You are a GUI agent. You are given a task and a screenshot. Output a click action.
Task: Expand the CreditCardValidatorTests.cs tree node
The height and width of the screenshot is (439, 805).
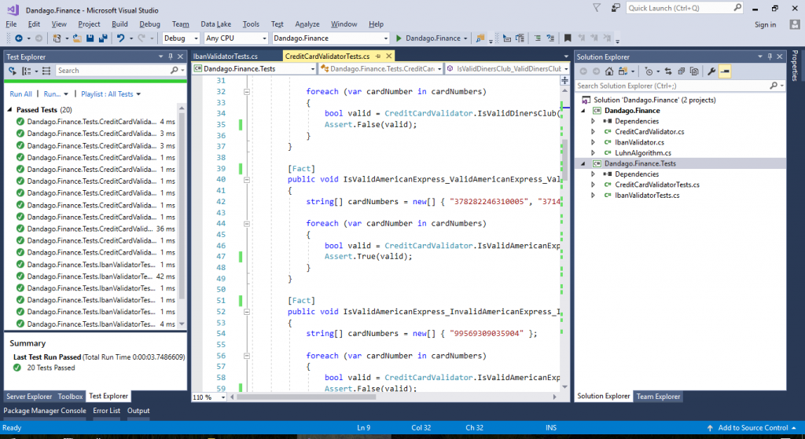pos(593,185)
